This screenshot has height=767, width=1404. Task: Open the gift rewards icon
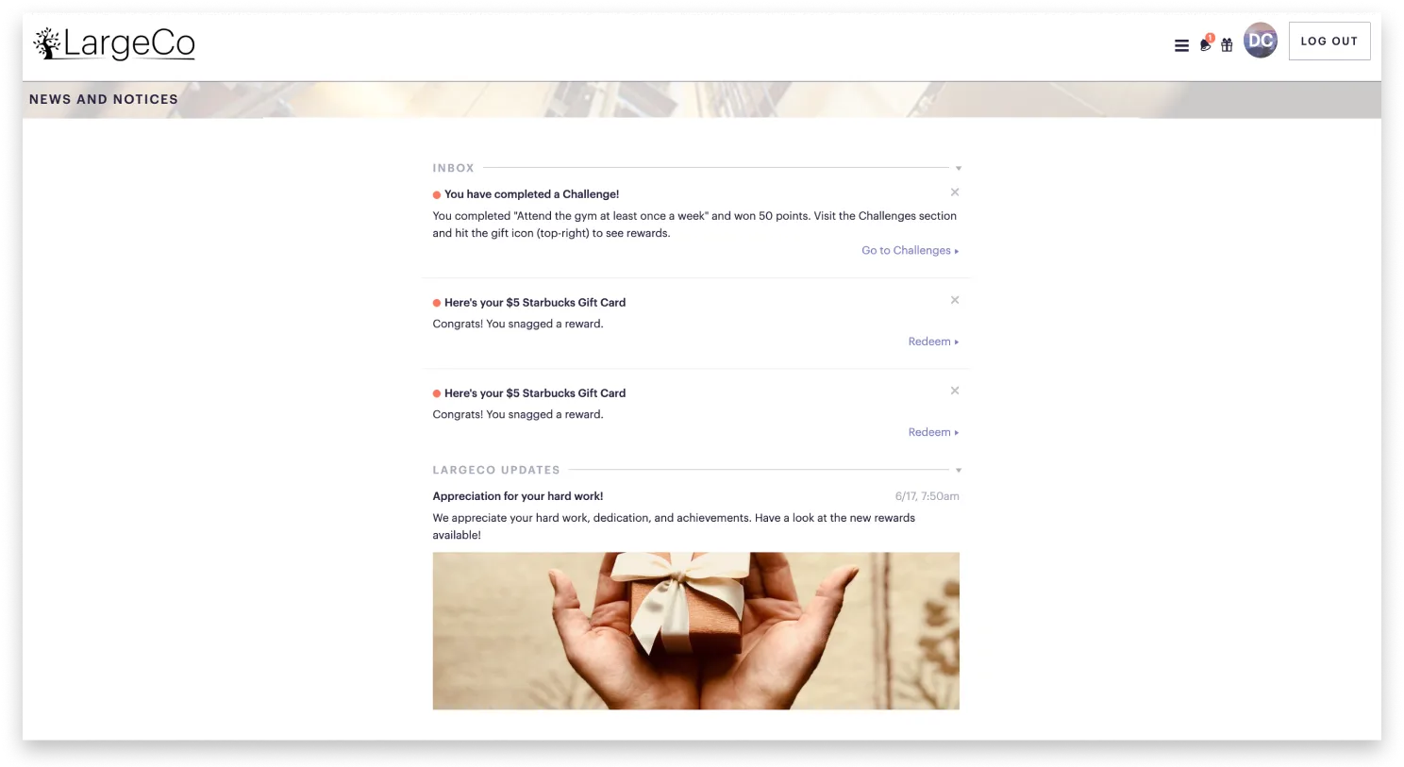(1227, 44)
